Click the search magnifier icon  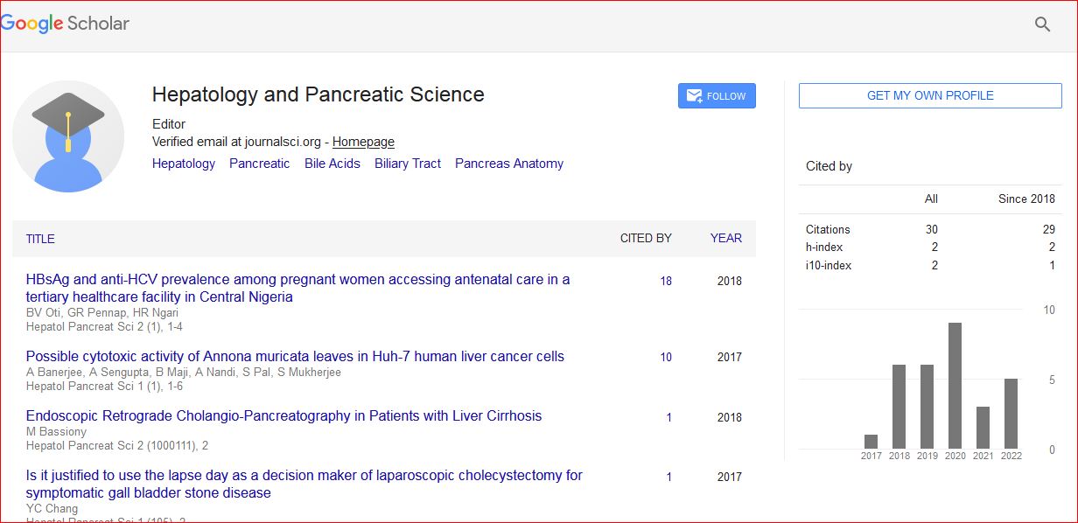point(1042,24)
